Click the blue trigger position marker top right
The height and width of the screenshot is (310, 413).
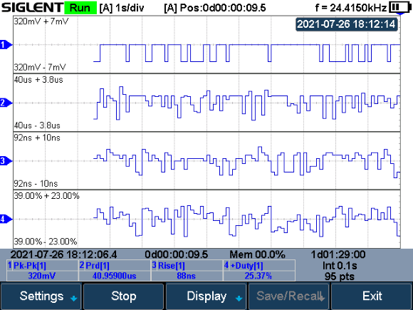[400, 13]
